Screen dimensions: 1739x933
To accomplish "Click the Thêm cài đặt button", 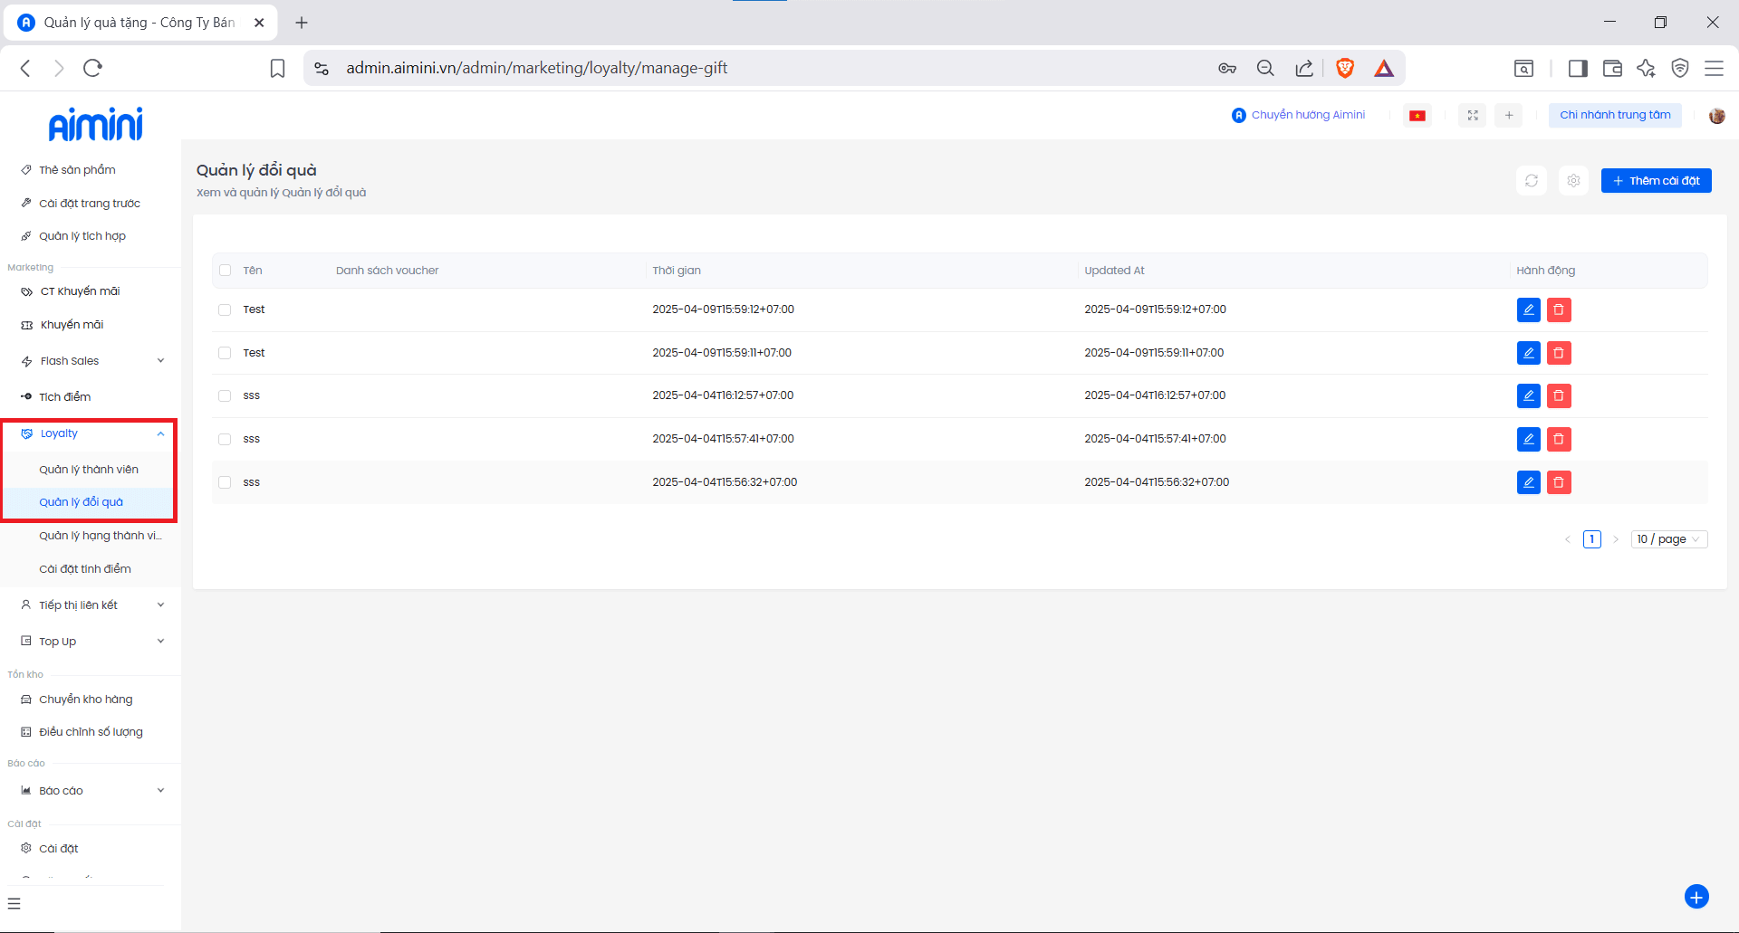I will pos(1656,181).
